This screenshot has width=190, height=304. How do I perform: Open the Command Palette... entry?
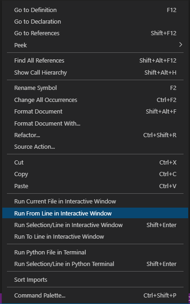click(95, 295)
